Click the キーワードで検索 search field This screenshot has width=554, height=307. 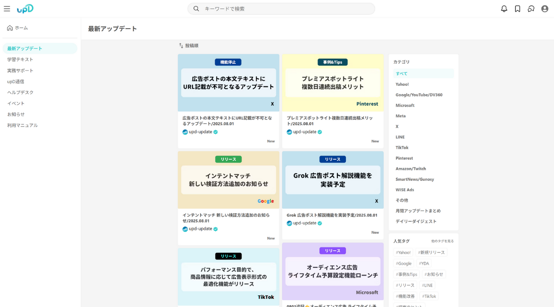point(286,9)
